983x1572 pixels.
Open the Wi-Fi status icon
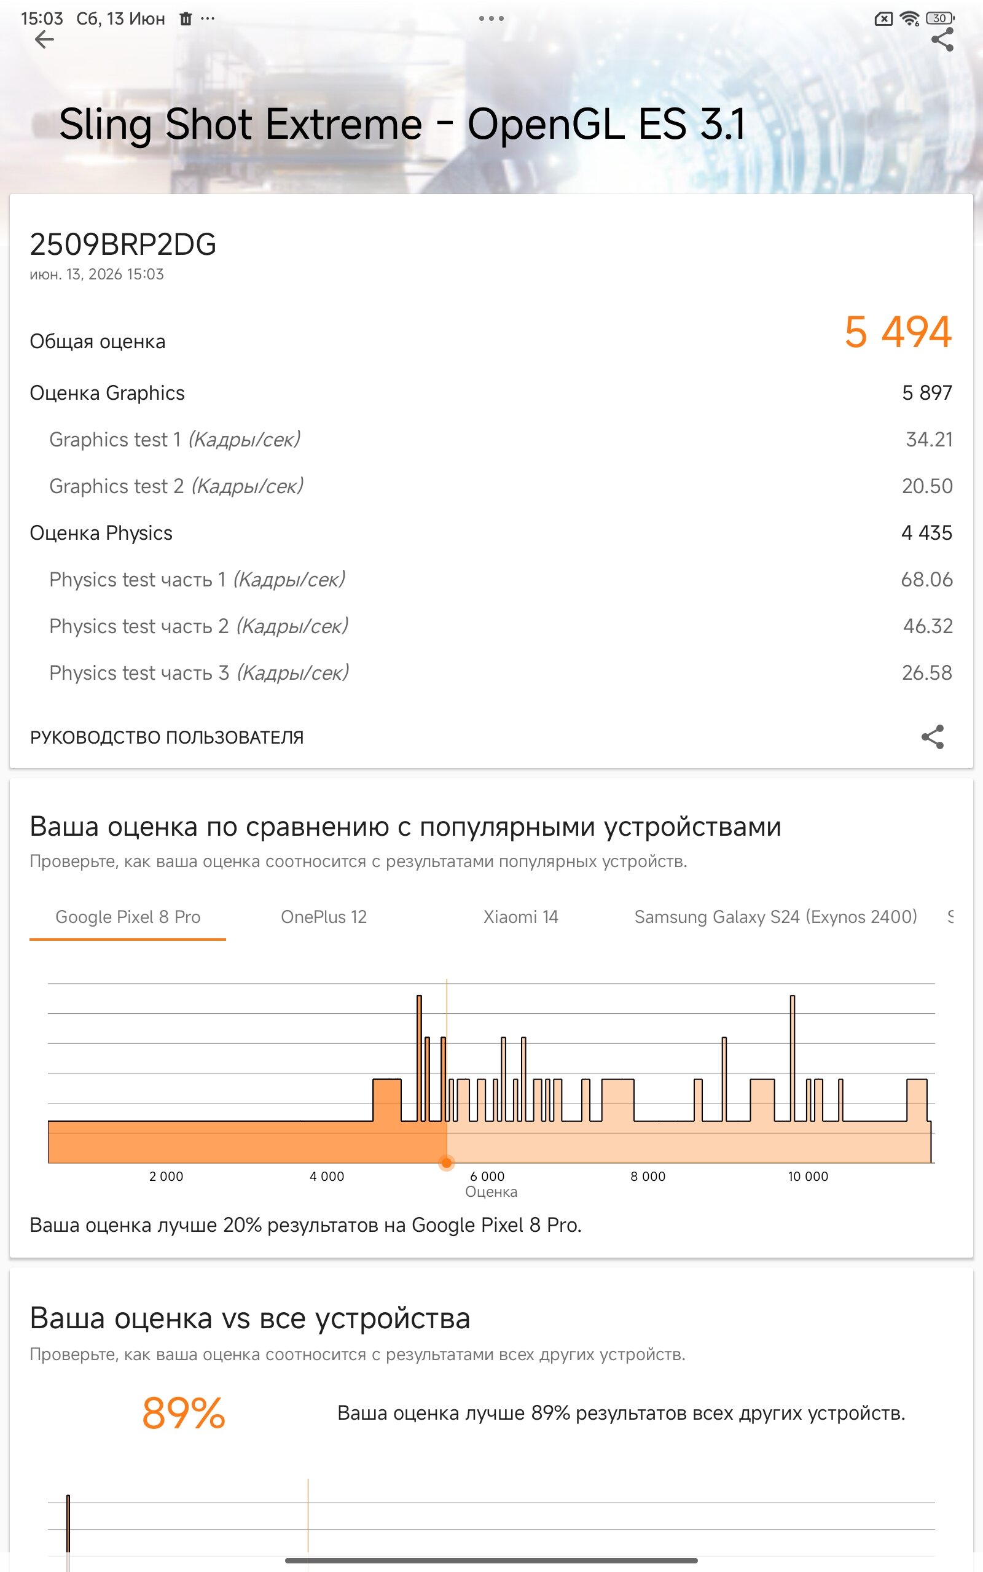[909, 19]
